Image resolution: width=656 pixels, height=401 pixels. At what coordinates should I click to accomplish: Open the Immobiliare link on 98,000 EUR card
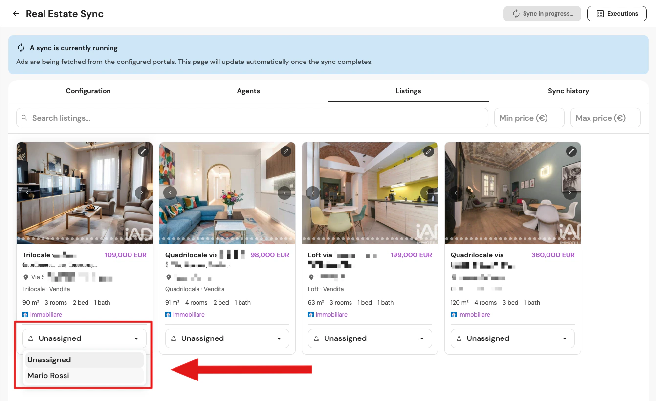click(x=185, y=315)
